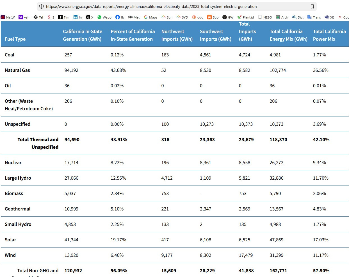Open the Google Maps bookmark
Screen dimensions: 349x277
[x=150, y=17]
